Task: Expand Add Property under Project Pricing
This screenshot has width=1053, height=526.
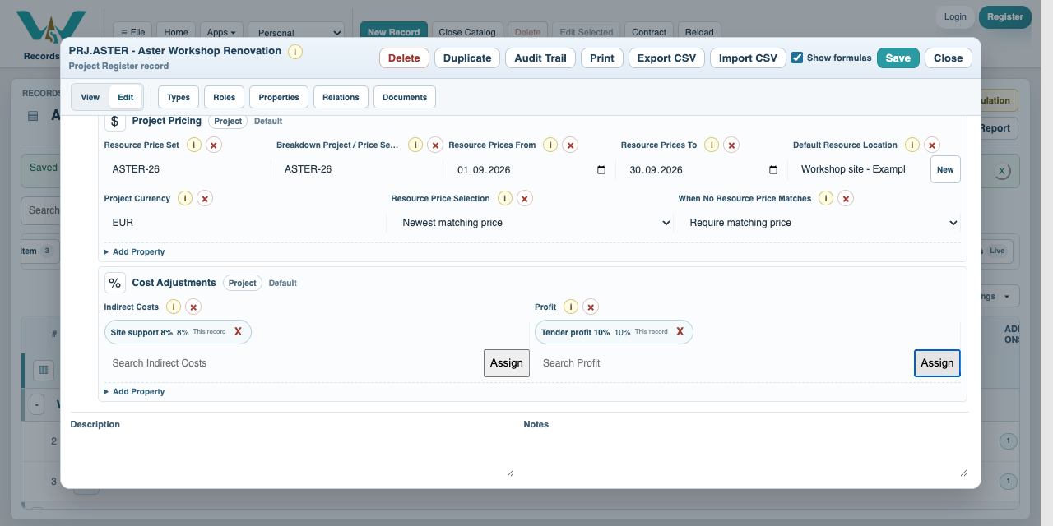Action: coord(134,252)
